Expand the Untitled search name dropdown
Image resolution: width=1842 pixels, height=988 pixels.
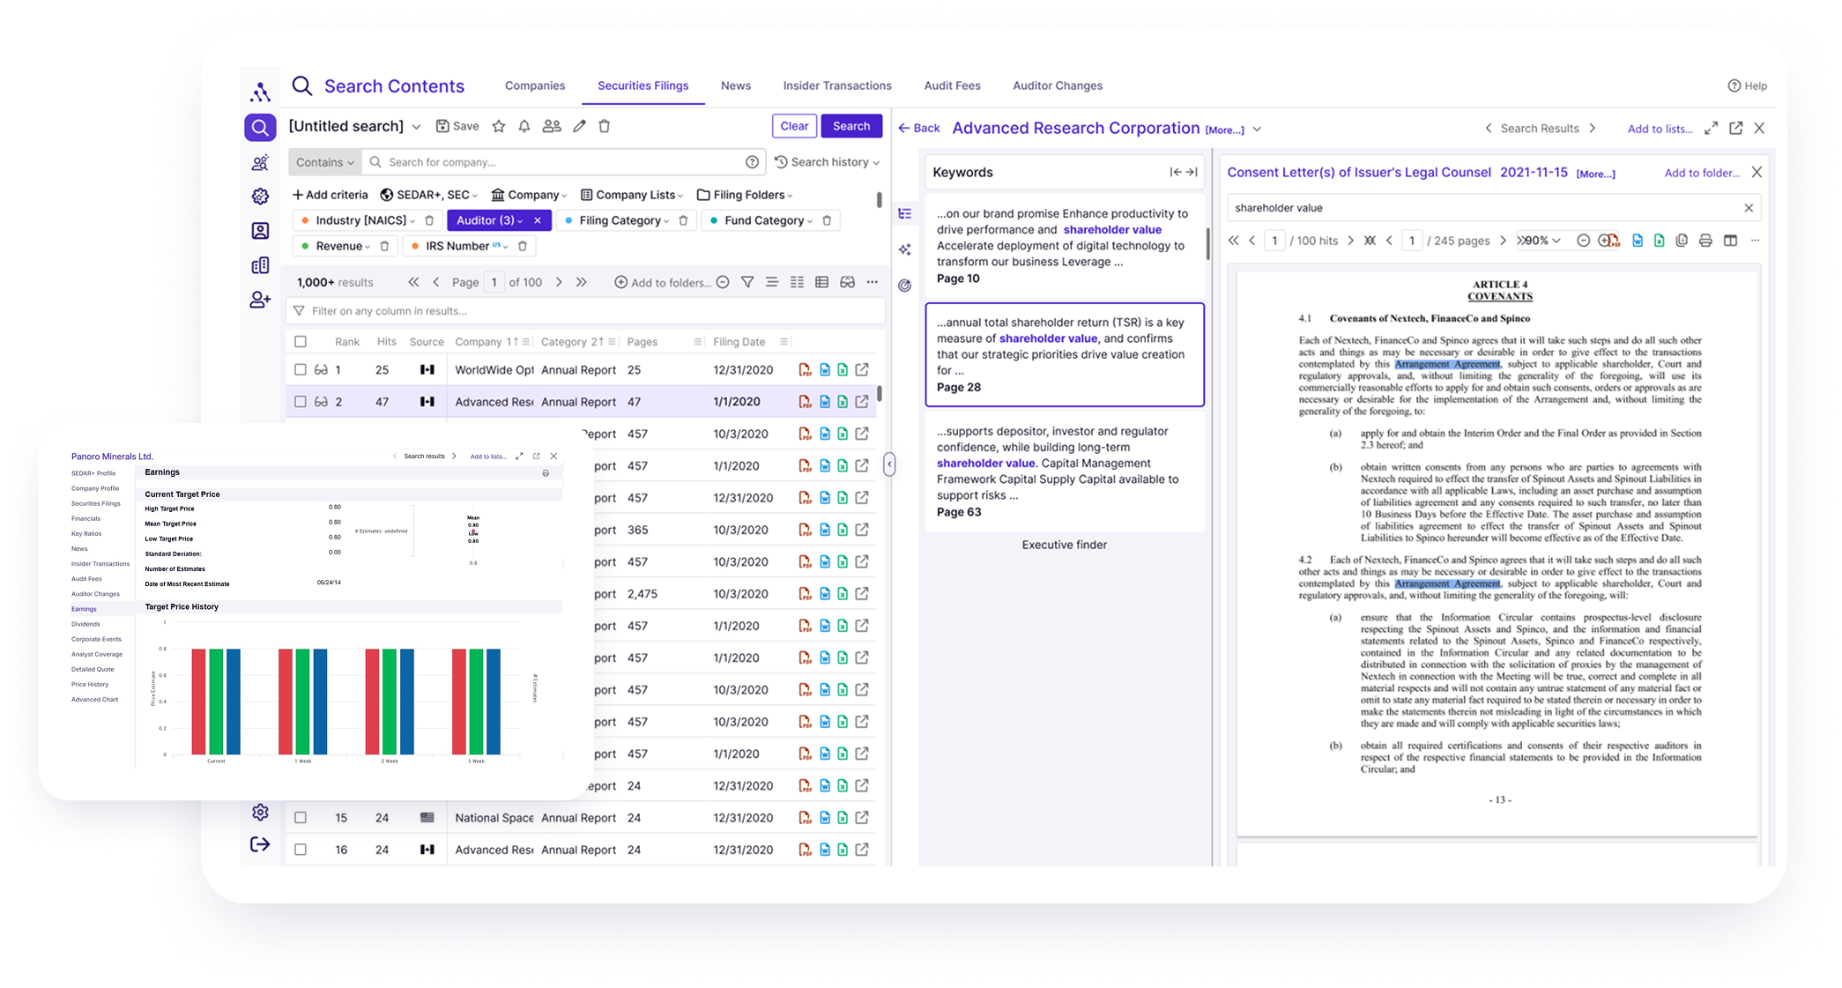pyautogui.click(x=416, y=127)
